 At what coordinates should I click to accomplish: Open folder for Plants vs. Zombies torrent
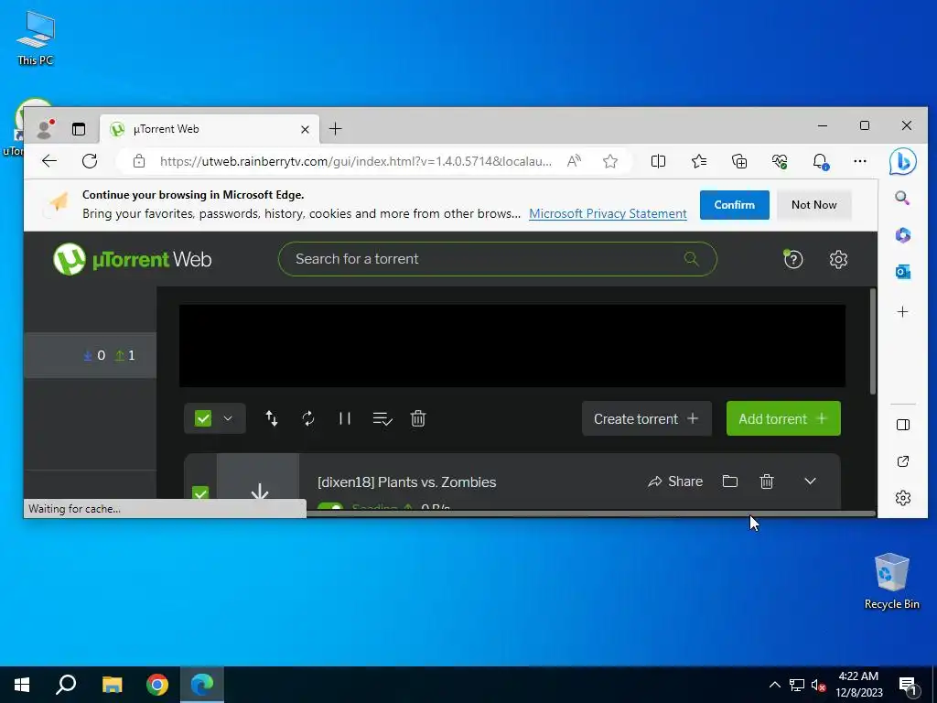coord(729,481)
